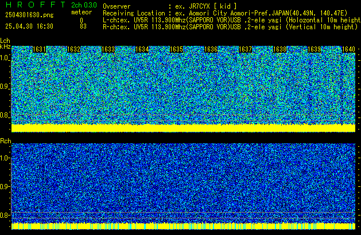Screen dimensions: 361x235
Task: Click the R-ch receiver description line
Action: tap(230, 27)
